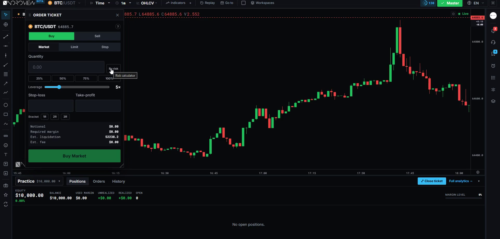Adjust the Leverage slider handle
Screen dimensions: 500x239
pyautogui.click(x=59, y=87)
